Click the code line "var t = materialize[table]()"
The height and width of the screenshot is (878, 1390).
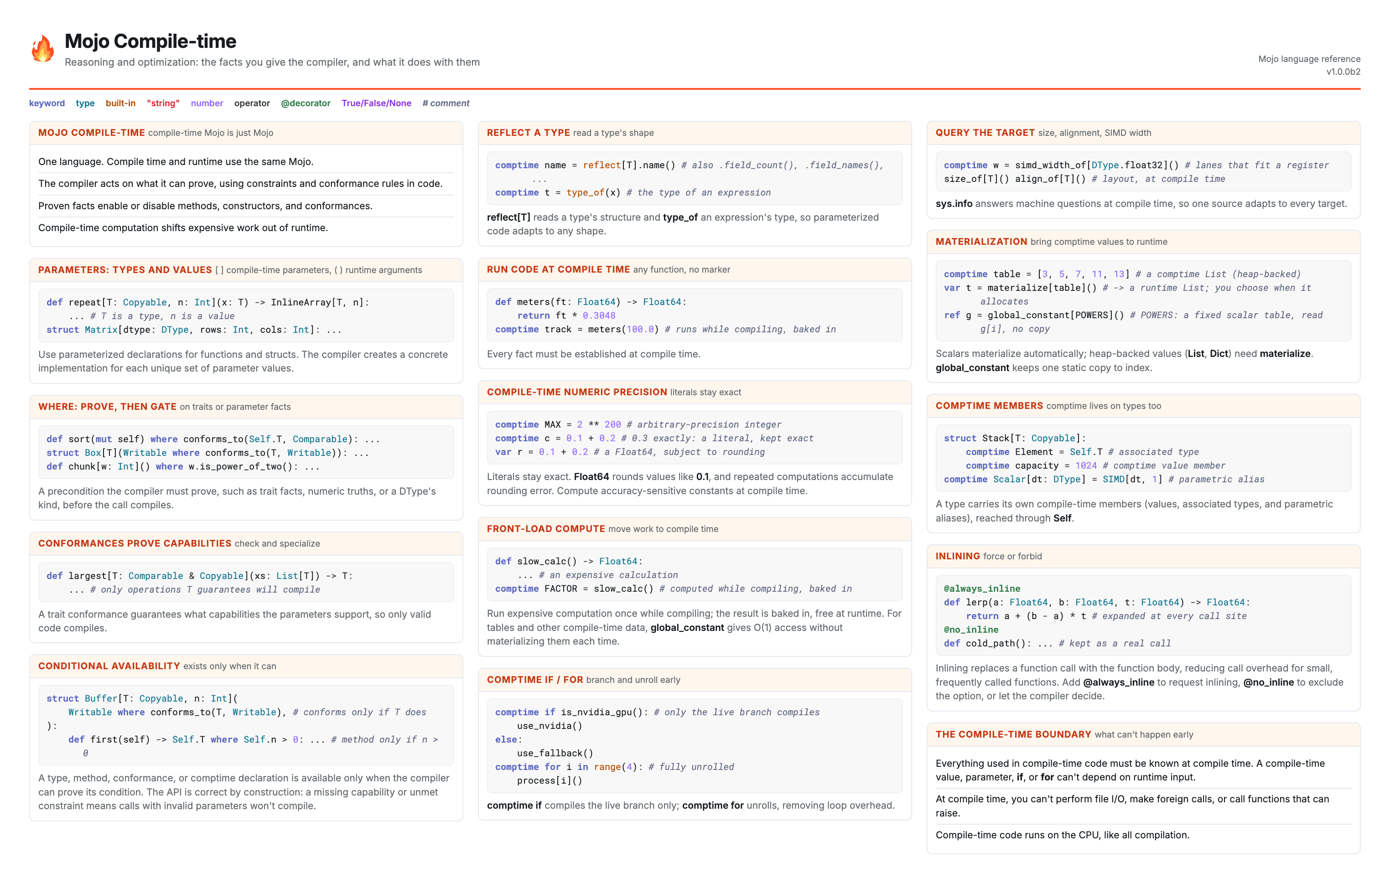(1127, 295)
